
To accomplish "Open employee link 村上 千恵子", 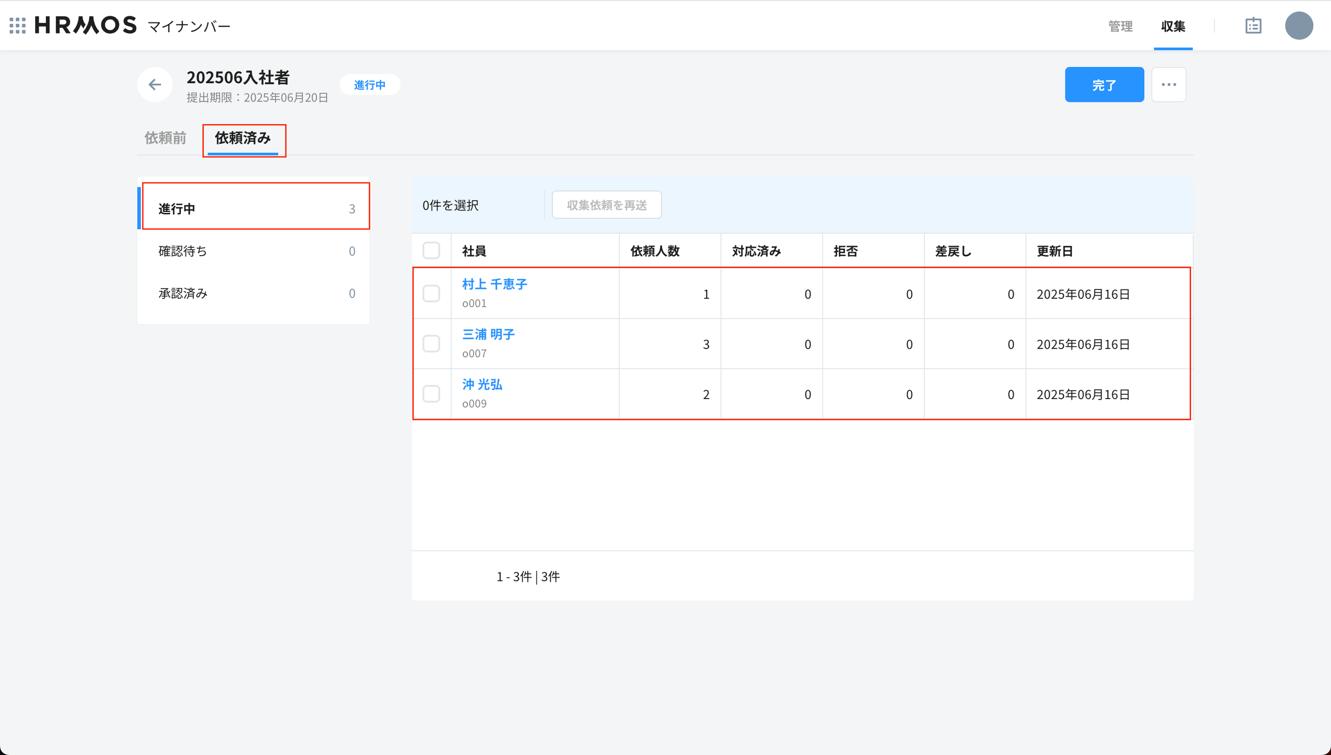I will point(494,284).
